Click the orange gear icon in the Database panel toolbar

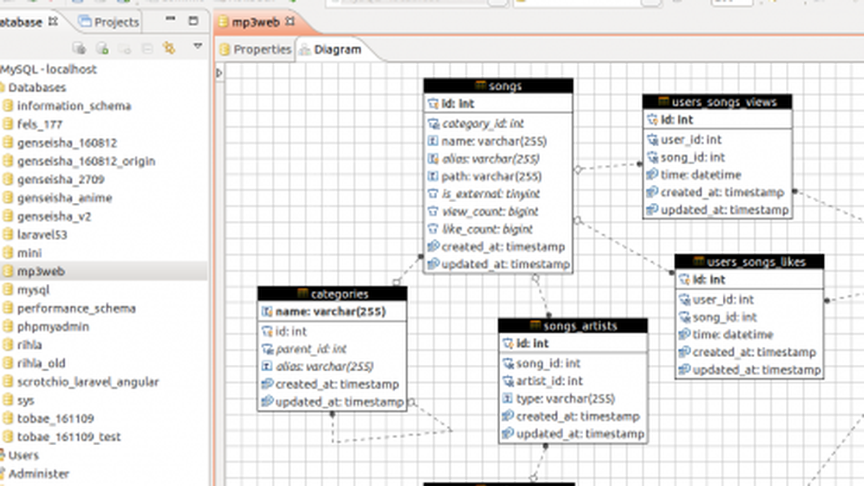169,48
